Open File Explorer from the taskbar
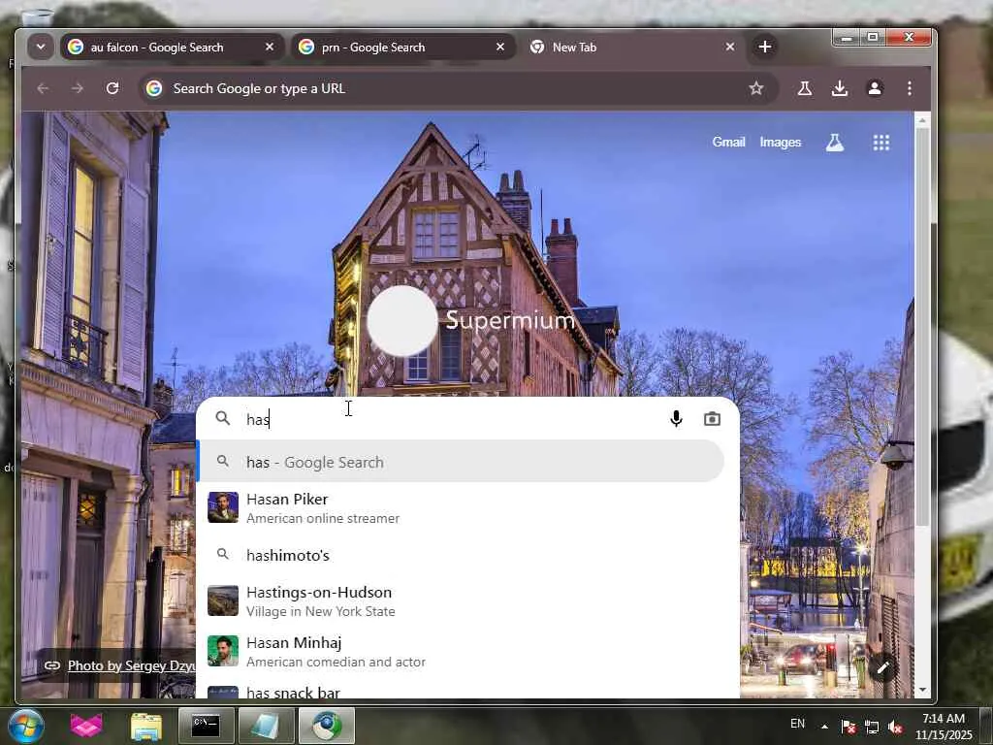The width and height of the screenshot is (993, 745). point(146,727)
